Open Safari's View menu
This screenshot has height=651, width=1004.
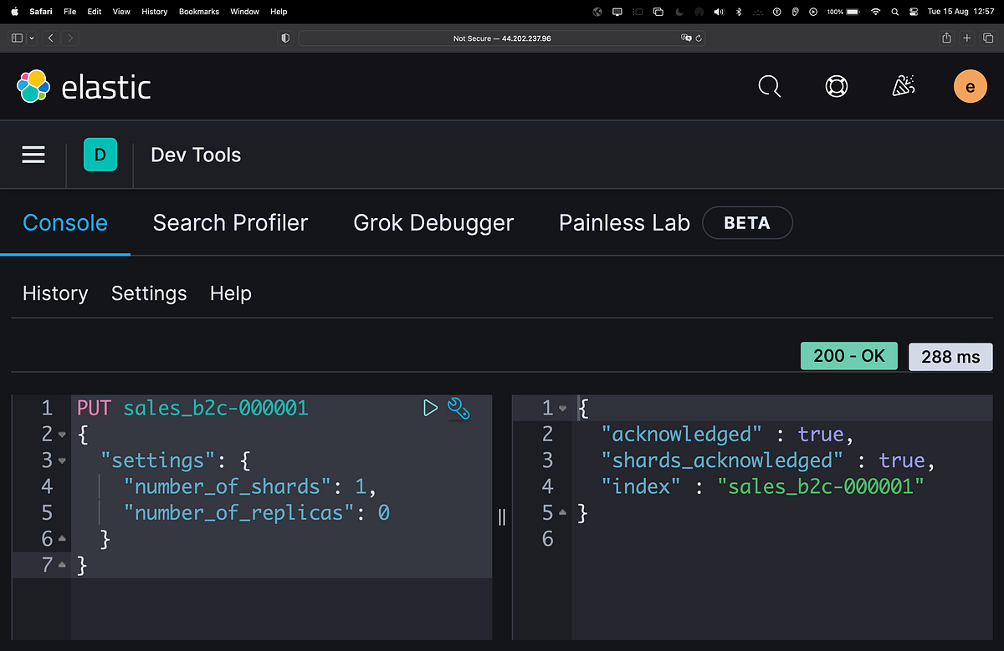121,12
